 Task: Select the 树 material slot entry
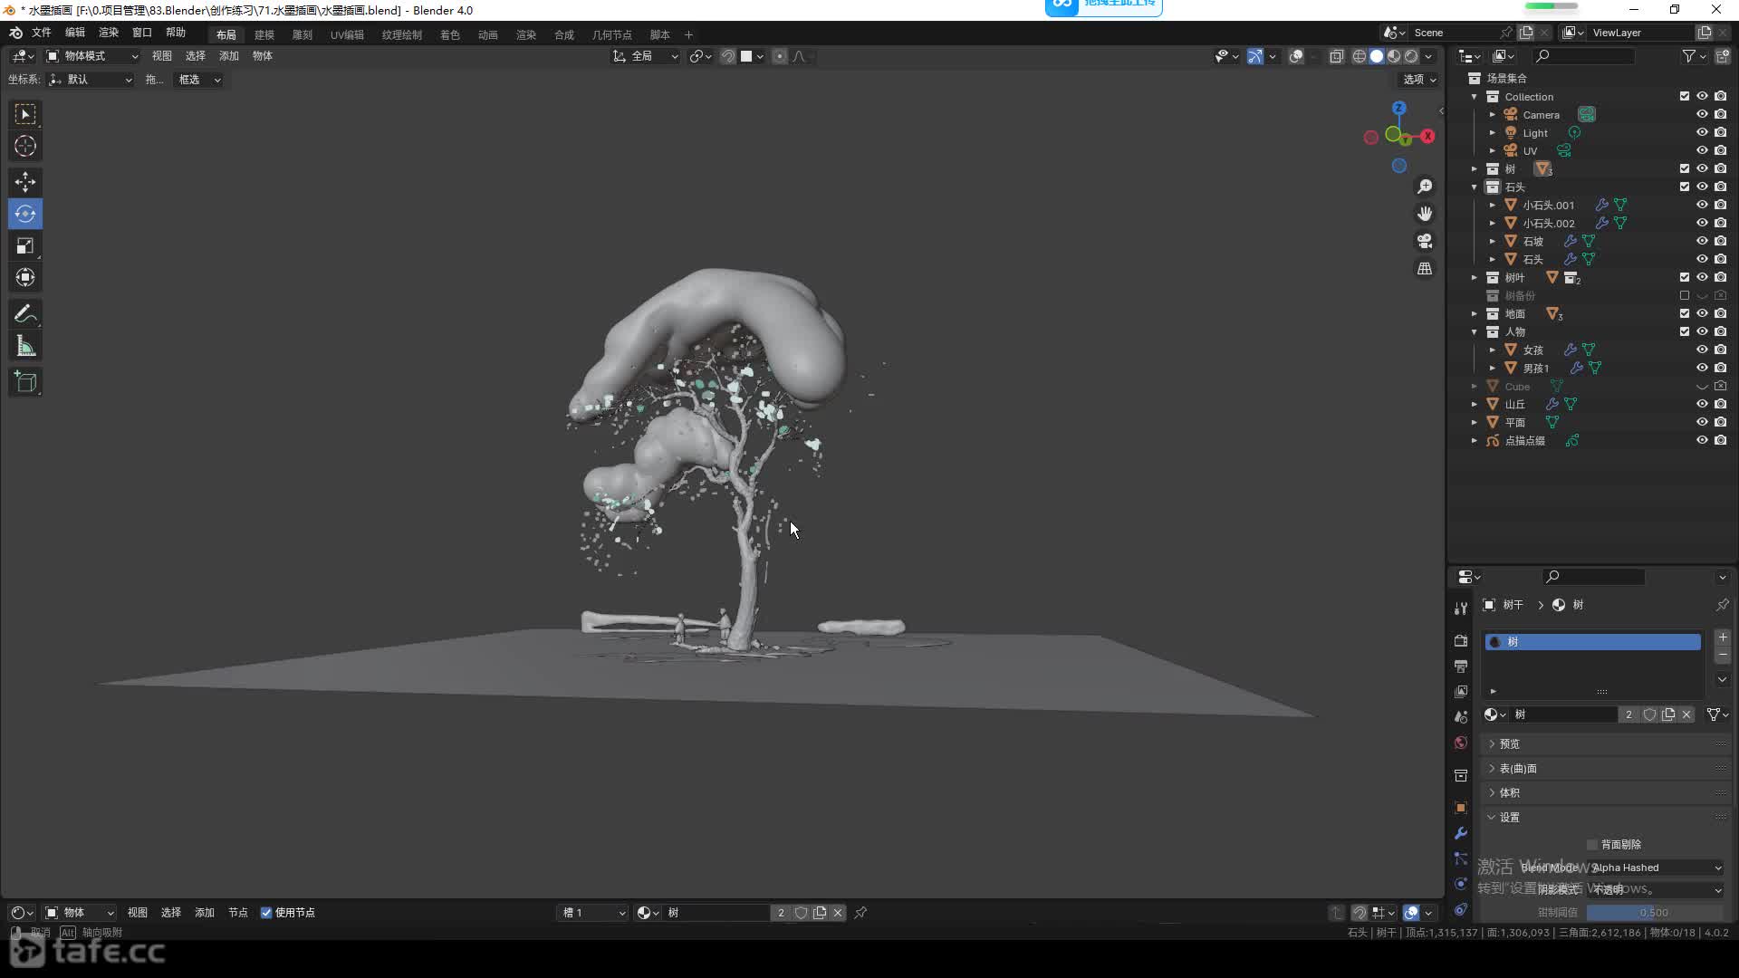1592,642
